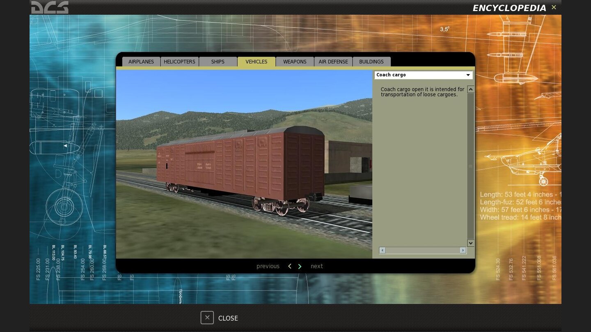Image resolution: width=591 pixels, height=332 pixels.
Task: Click the vertical scrollbar track in description
Action: pyautogui.click(x=471, y=166)
